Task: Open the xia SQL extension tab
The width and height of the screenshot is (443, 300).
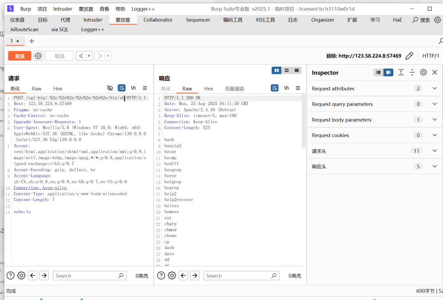Action: tap(60, 29)
